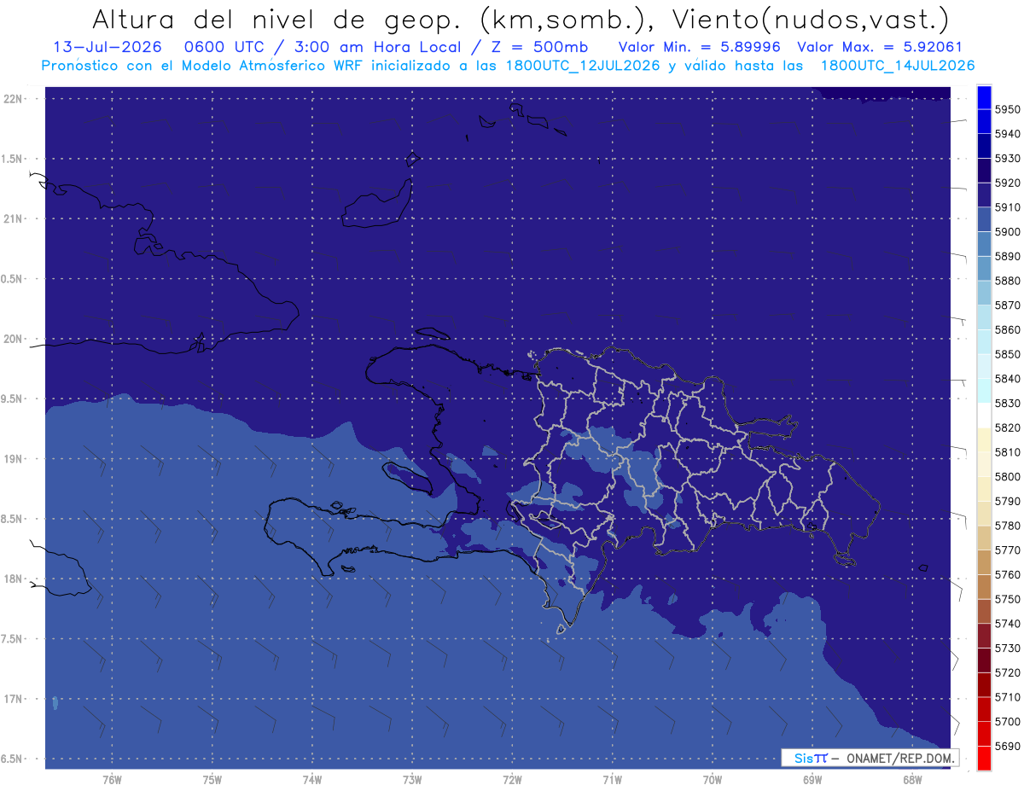Click the '5740' color bar label
The width and height of the screenshot is (1024, 791).
[1007, 624]
